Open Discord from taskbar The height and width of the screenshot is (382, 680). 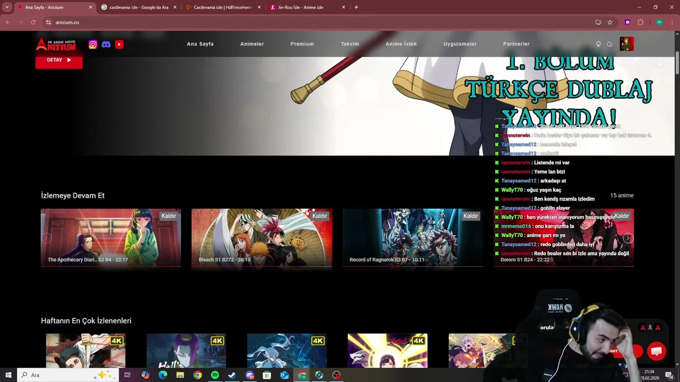(250, 375)
